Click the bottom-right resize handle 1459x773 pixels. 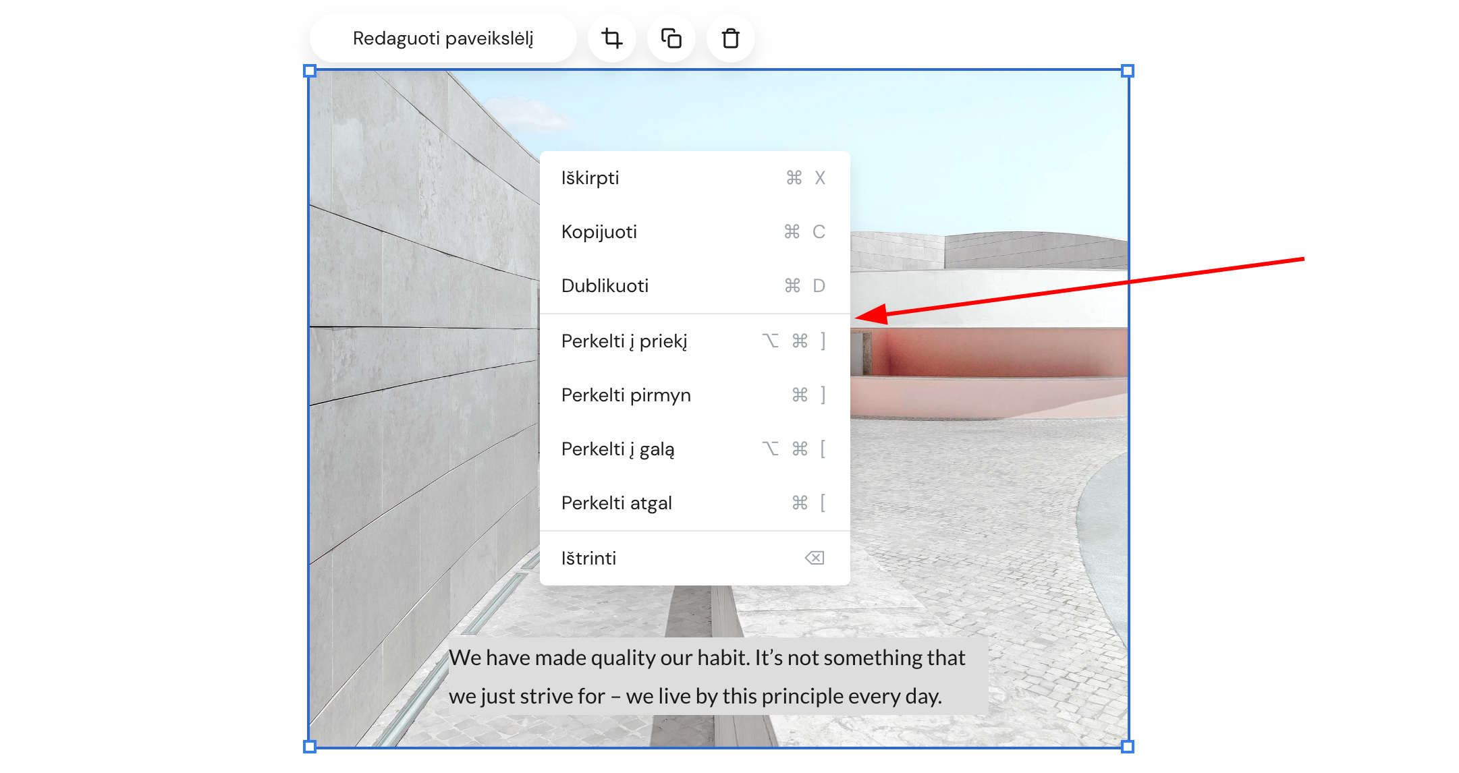pos(1127,746)
